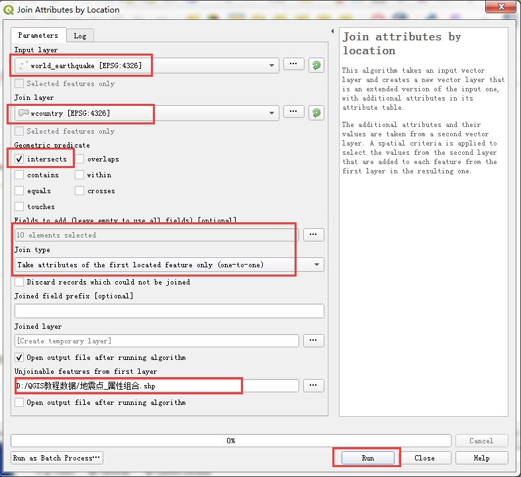Image resolution: width=521 pixels, height=477 pixels.
Task: Click the refresh icon beside Input layer
Action: 316,65
